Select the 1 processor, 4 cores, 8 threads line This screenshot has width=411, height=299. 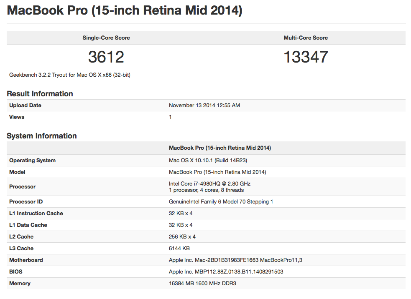coord(206,190)
